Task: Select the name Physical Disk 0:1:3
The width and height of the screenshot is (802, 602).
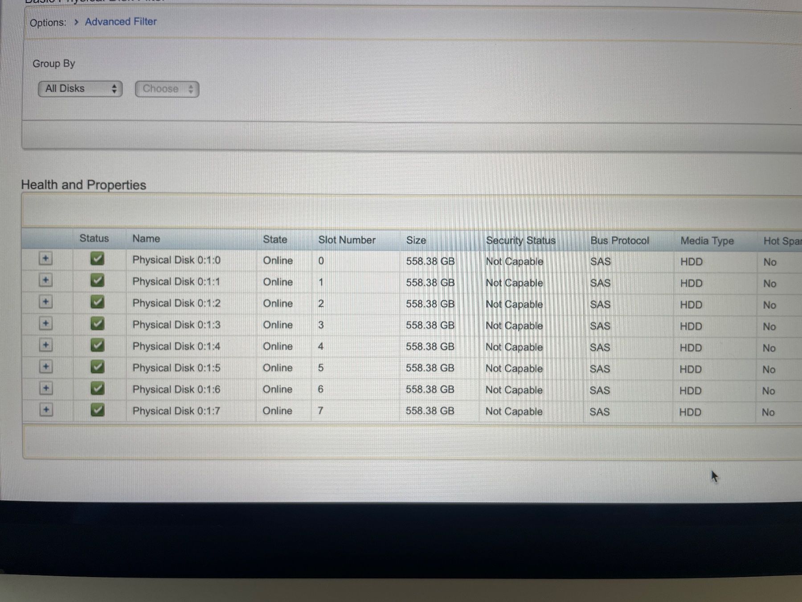Action: pyautogui.click(x=176, y=325)
